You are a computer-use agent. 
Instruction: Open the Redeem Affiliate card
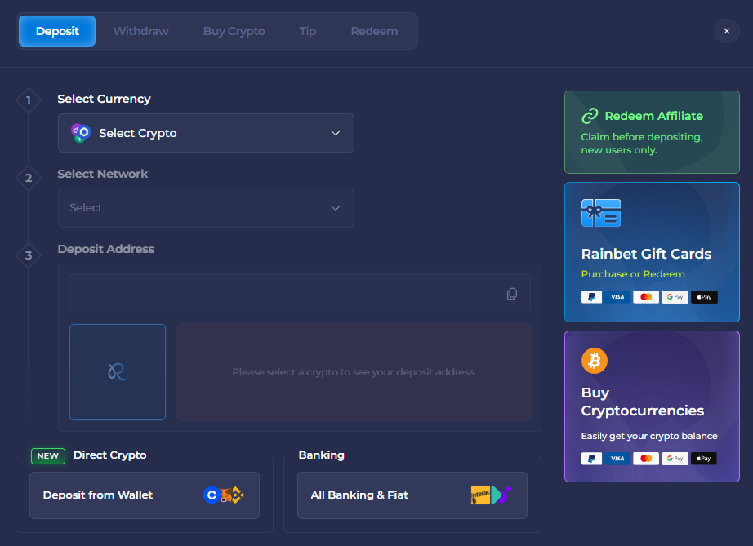tap(651, 132)
